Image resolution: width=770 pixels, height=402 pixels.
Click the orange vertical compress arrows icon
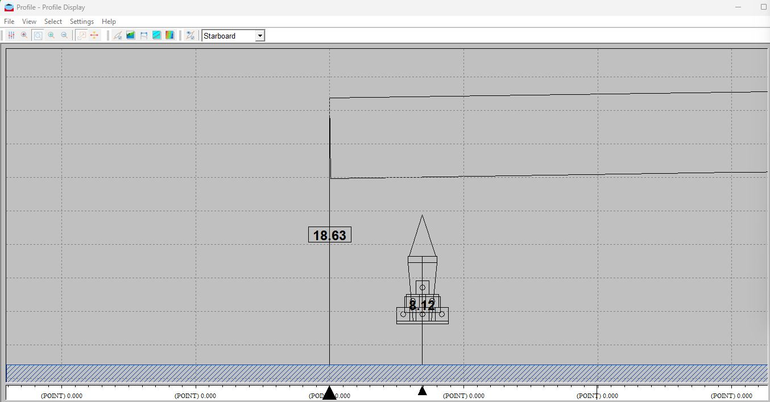[x=94, y=35]
